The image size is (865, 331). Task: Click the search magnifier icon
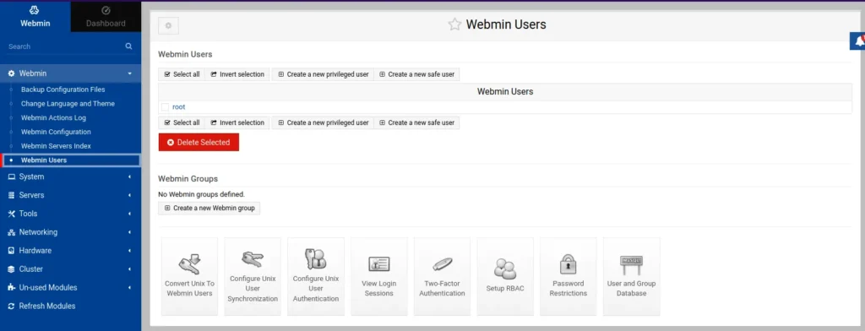(x=128, y=46)
